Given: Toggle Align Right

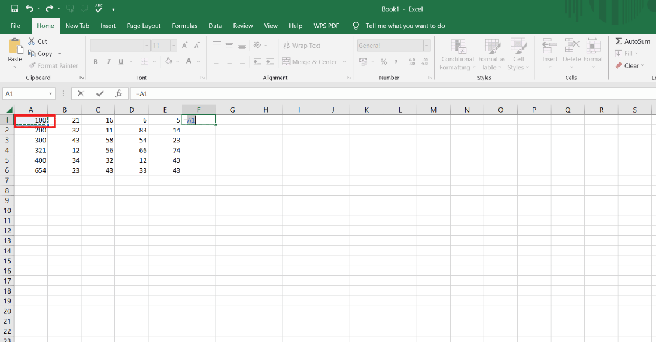Looking at the screenshot, I should [x=242, y=61].
